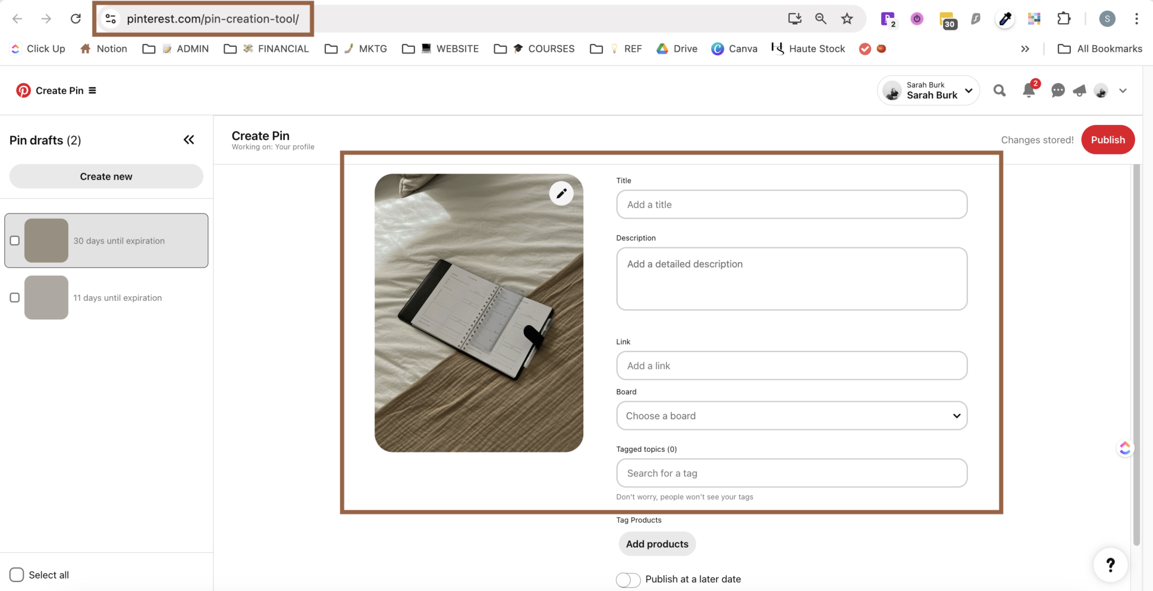Open the eyedropper extension in the toolbar
1153x591 pixels.
(x=1004, y=18)
